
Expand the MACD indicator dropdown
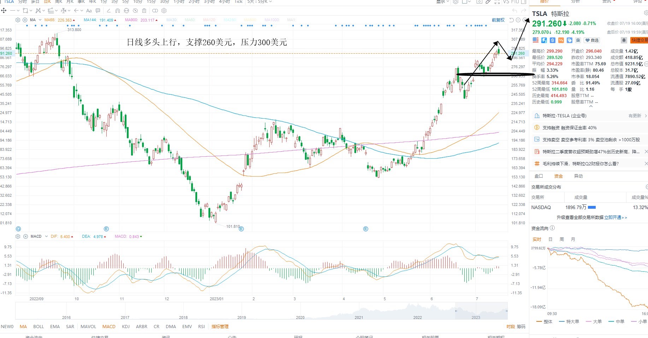[46, 236]
